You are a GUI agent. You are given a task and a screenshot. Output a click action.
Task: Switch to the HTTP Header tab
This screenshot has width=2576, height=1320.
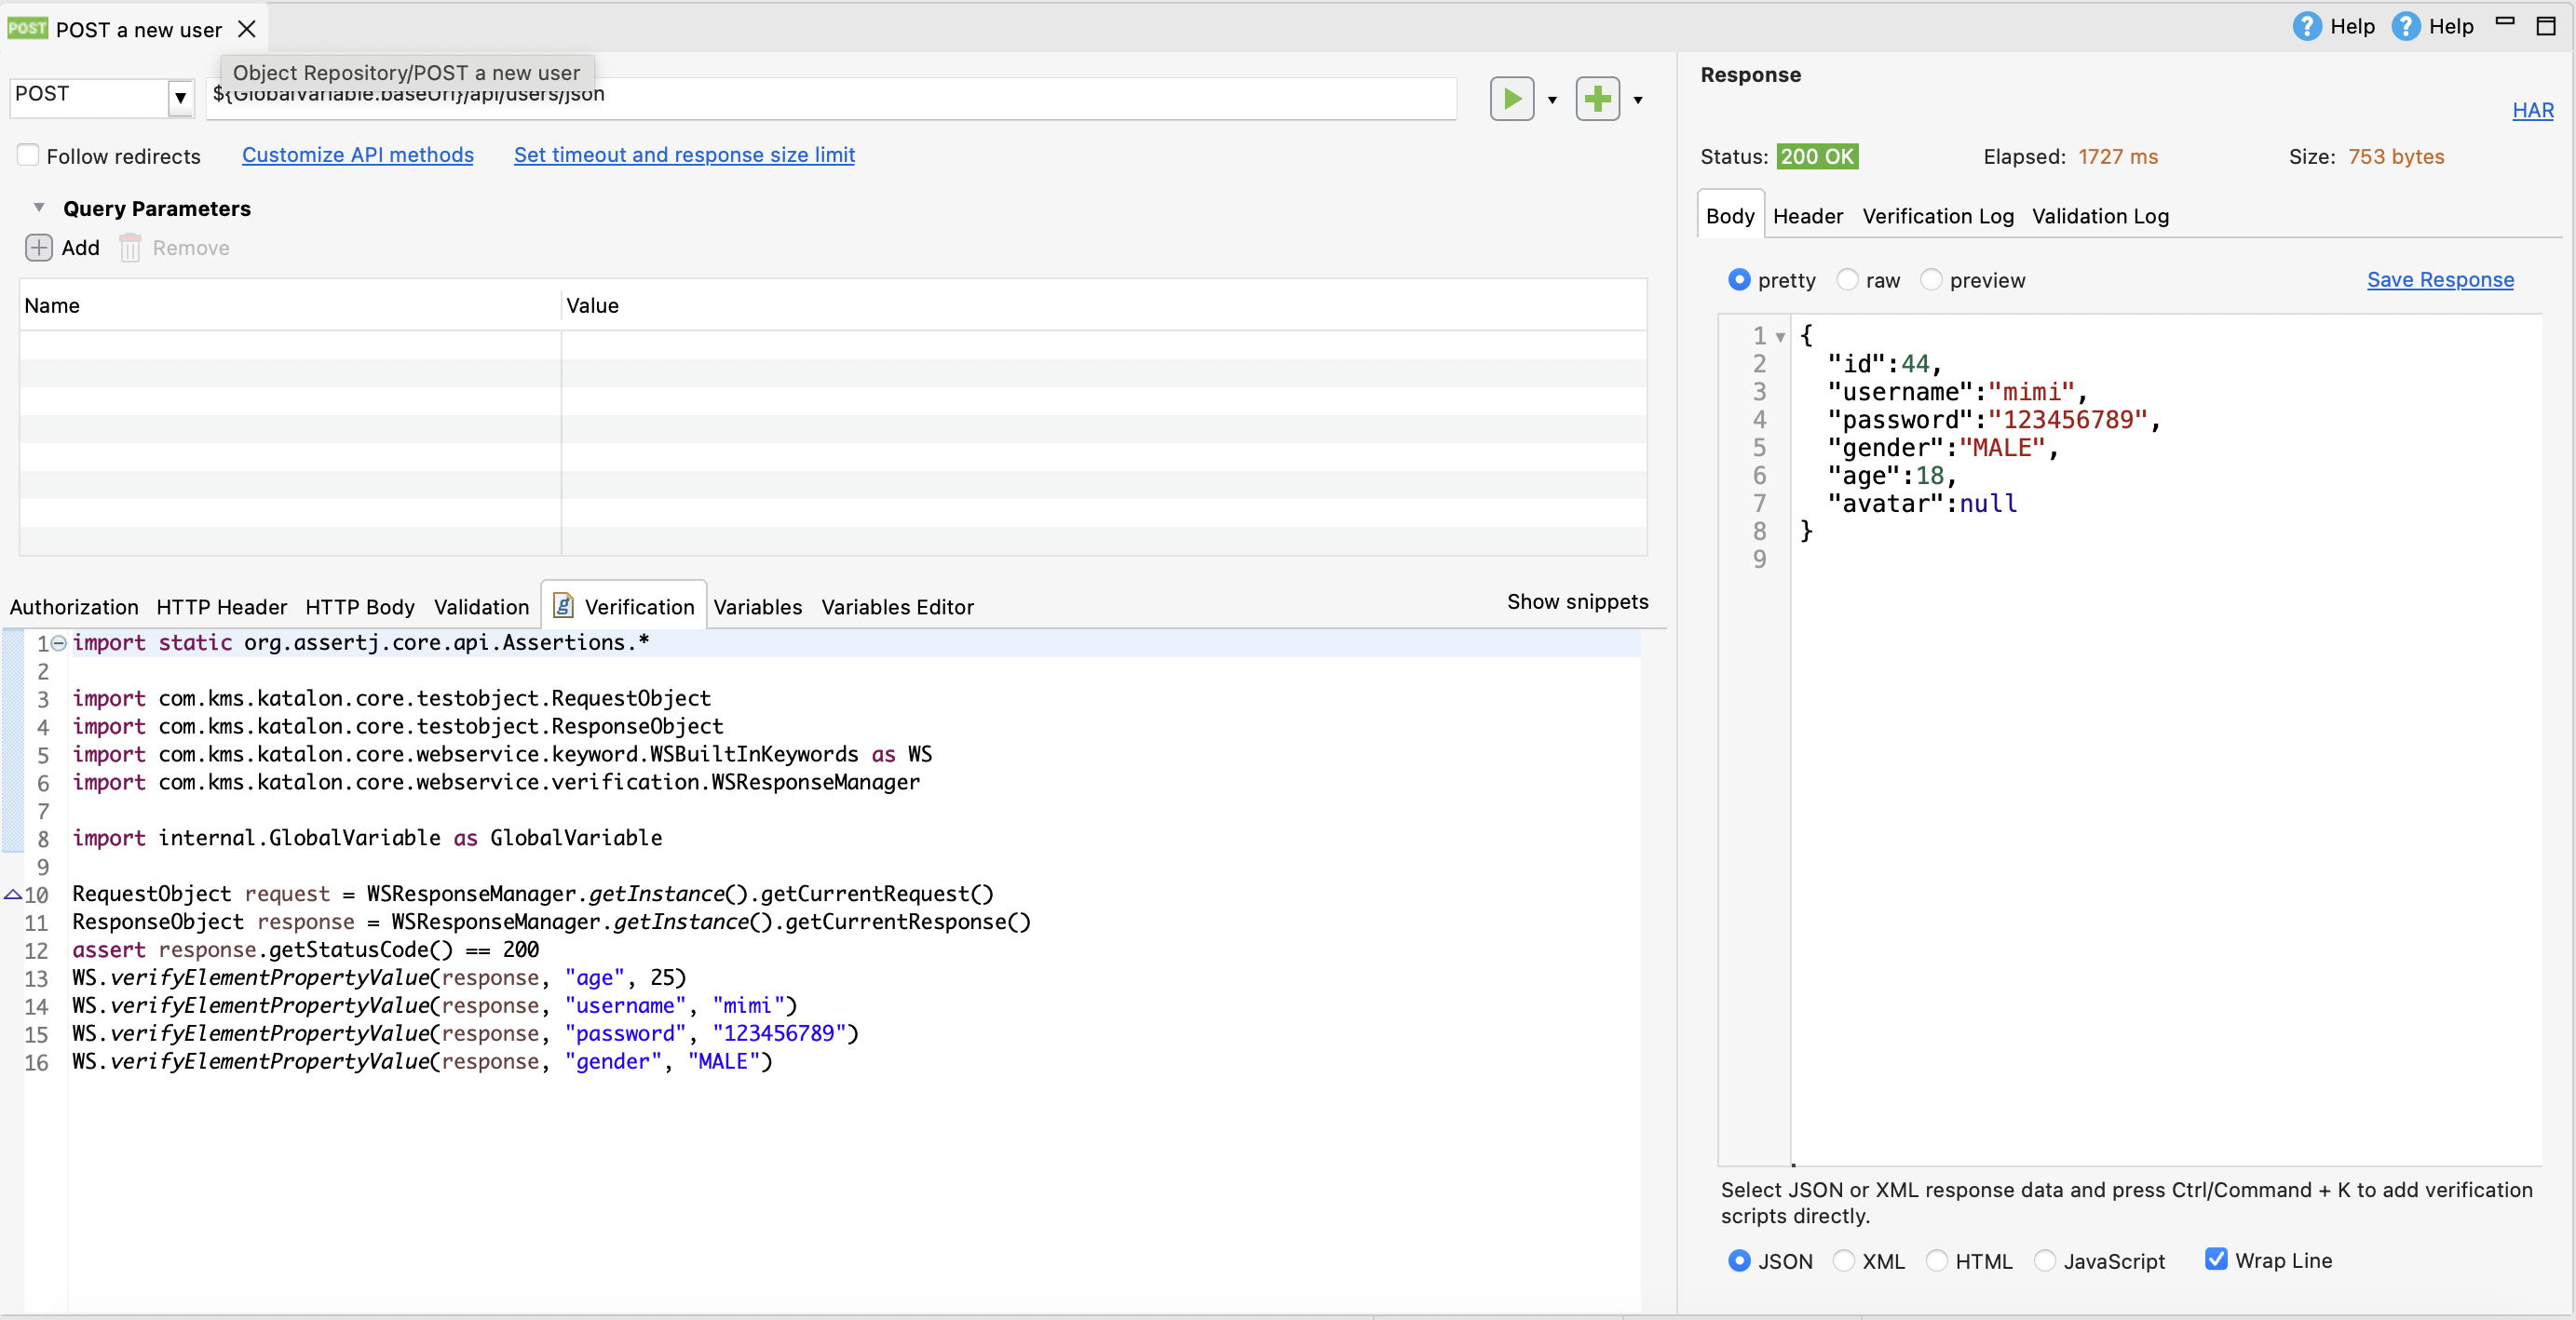(222, 607)
